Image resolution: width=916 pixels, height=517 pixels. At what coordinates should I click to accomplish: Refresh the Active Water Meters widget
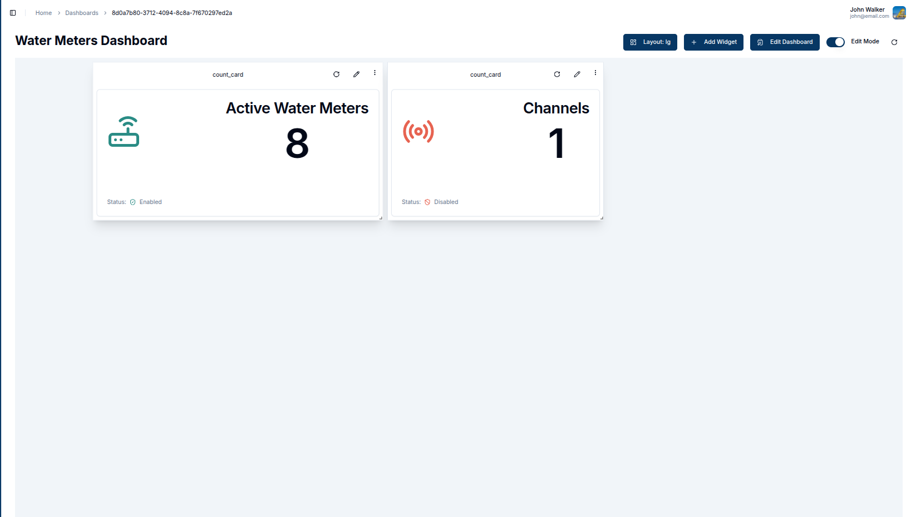tap(336, 74)
